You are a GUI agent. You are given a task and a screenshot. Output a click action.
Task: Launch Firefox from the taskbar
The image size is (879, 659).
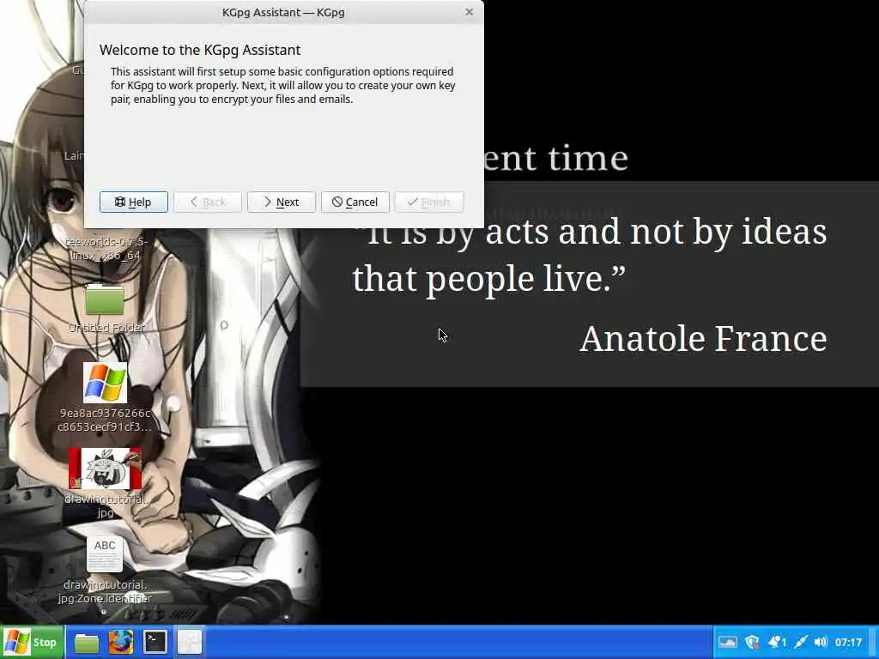point(120,642)
